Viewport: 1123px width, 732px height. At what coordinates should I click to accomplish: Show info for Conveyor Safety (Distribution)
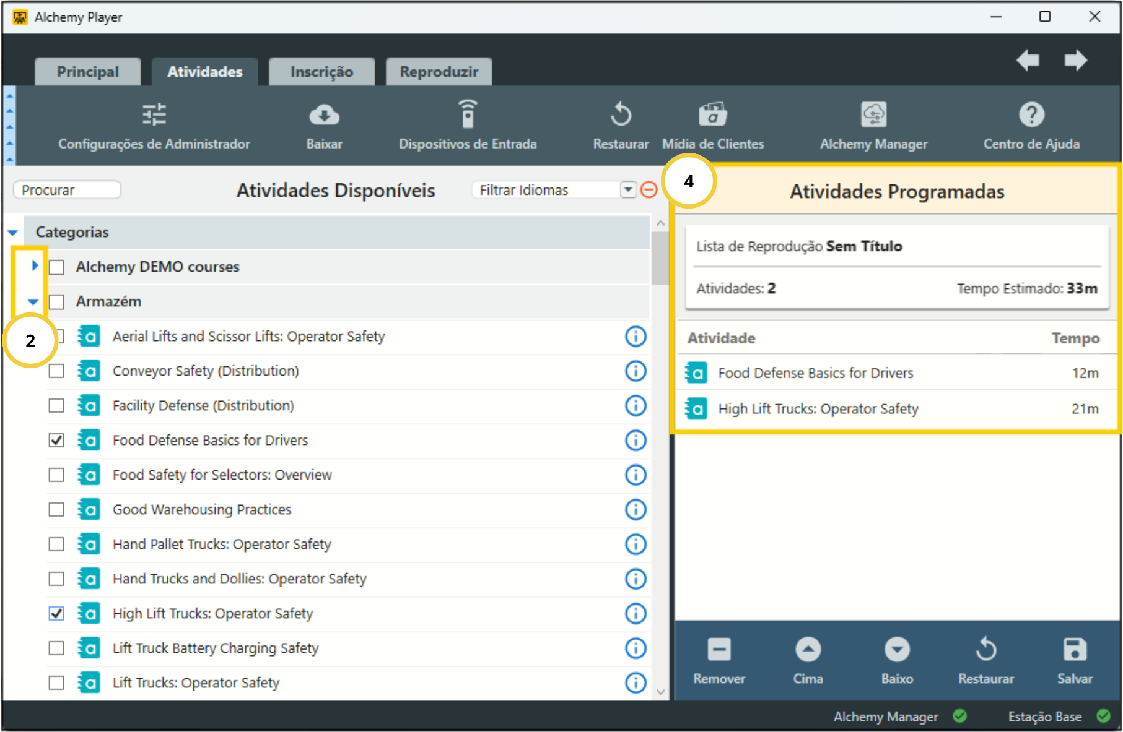click(x=636, y=371)
